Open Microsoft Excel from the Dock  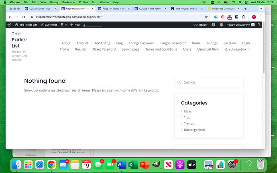[x=133, y=165]
